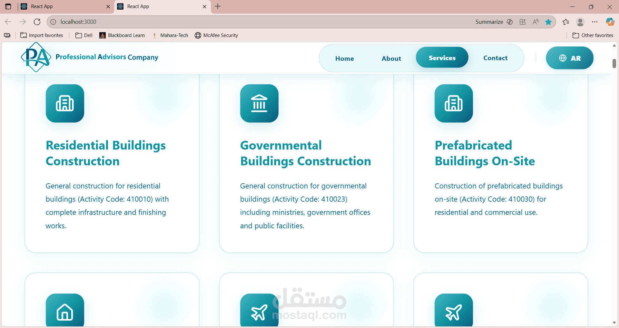Click Professional Advisors Company brand name
Viewport: 619px width, 328px height.
(x=107, y=57)
